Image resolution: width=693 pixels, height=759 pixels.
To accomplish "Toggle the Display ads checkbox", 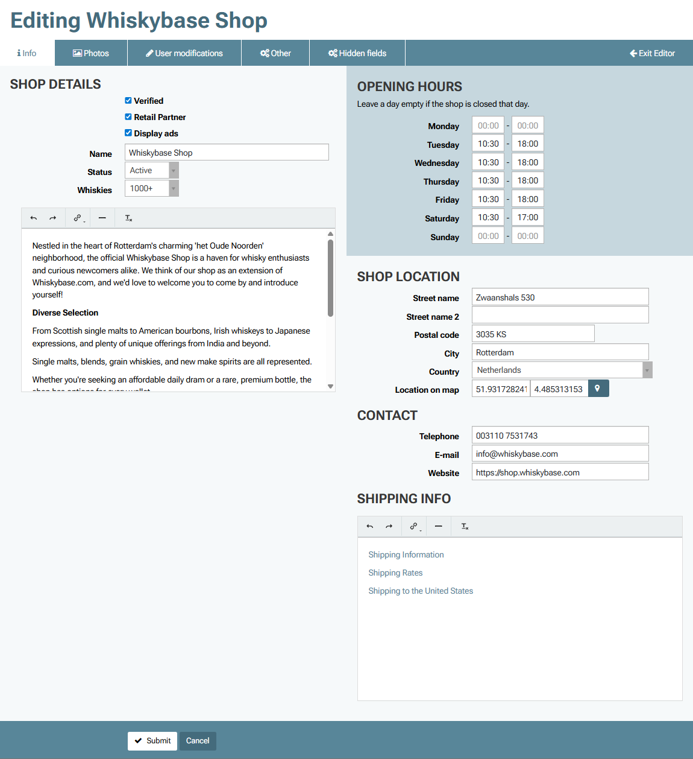I will pyautogui.click(x=128, y=133).
